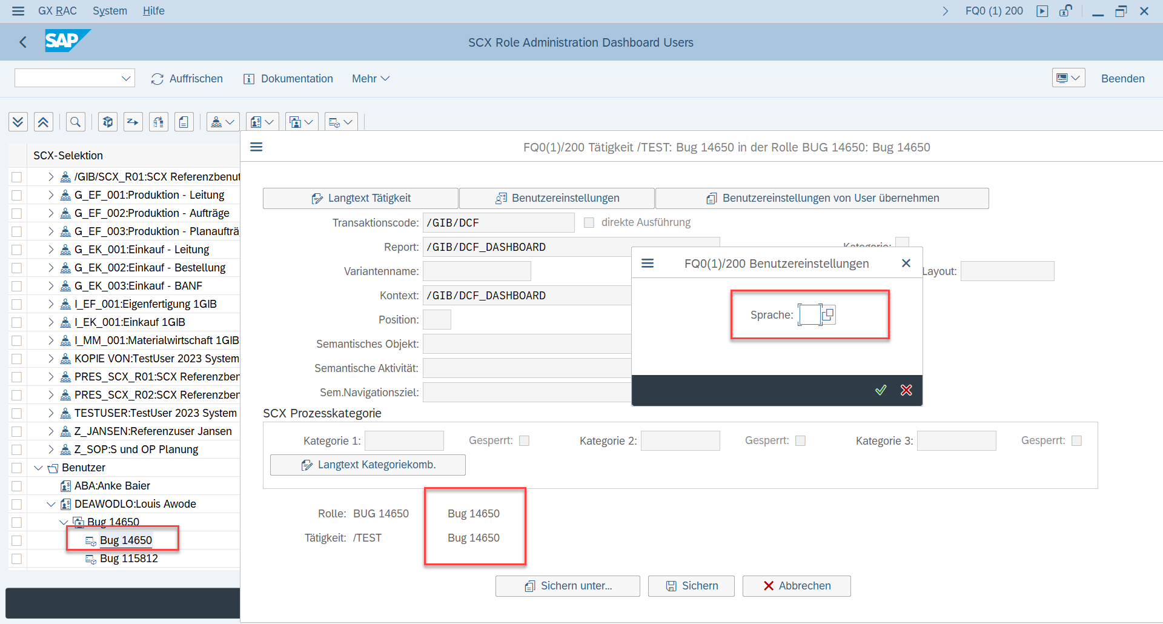Viewport: 1163px width, 624px height.
Task: Click the magnifier search icon in toolbar
Action: pyautogui.click(x=75, y=122)
